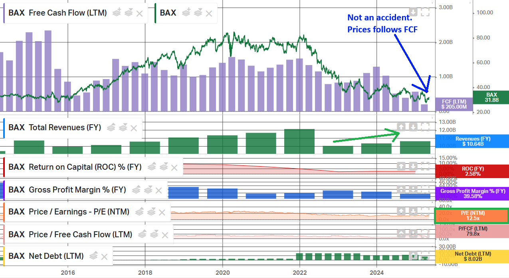The width and height of the screenshot is (509, 278).
Task: Move the ROC pane down
Action: click(x=413, y=166)
